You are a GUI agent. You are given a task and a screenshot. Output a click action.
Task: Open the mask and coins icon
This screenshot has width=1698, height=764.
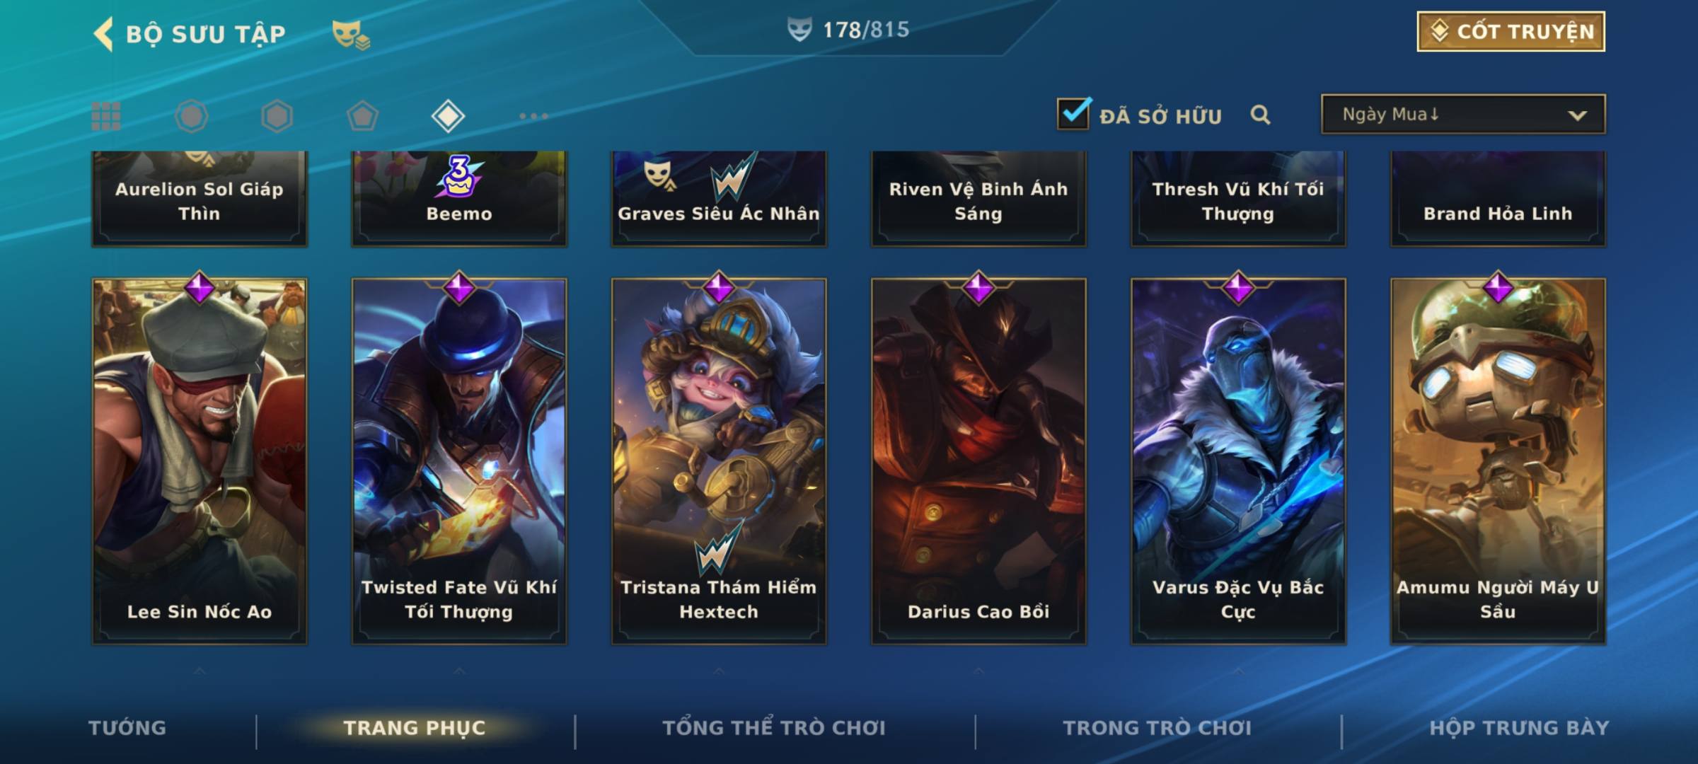pos(351,34)
